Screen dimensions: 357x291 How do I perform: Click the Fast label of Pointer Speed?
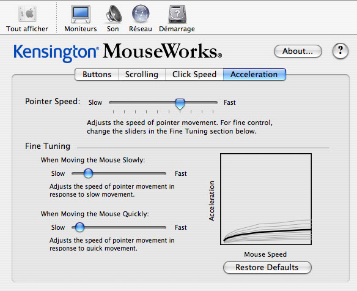229,102
